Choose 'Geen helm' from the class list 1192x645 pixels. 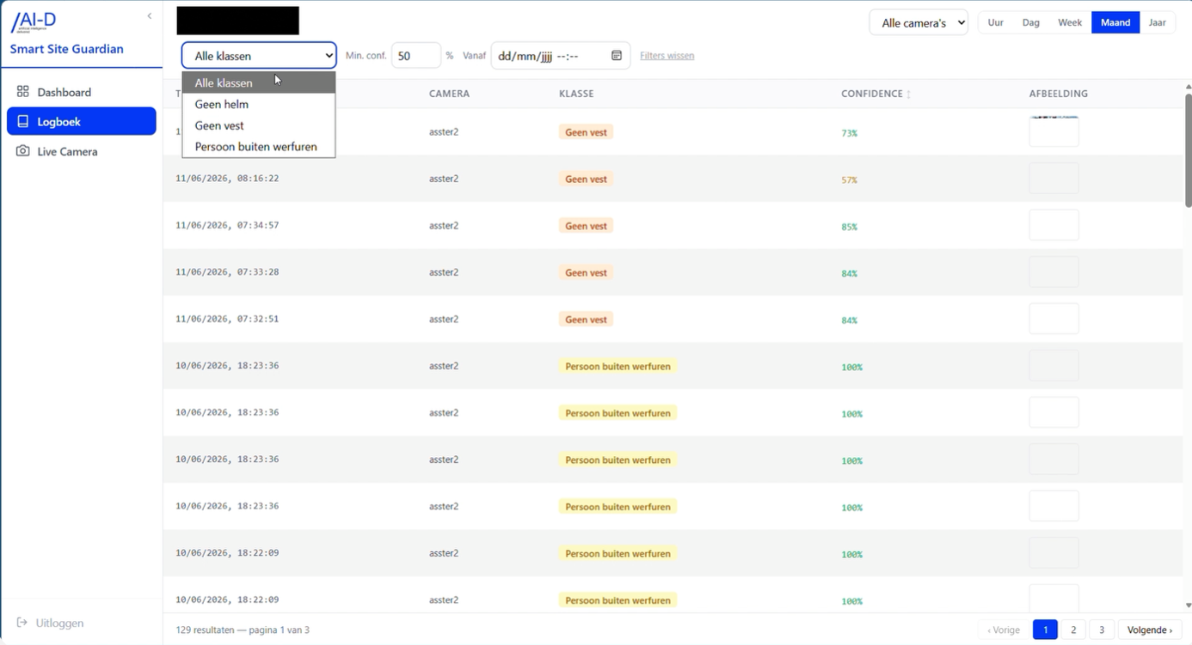[x=259, y=104]
